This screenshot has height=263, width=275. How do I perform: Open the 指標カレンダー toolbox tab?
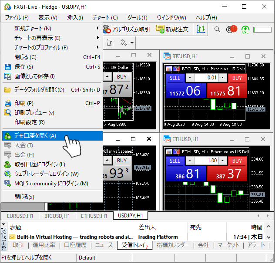(173, 245)
